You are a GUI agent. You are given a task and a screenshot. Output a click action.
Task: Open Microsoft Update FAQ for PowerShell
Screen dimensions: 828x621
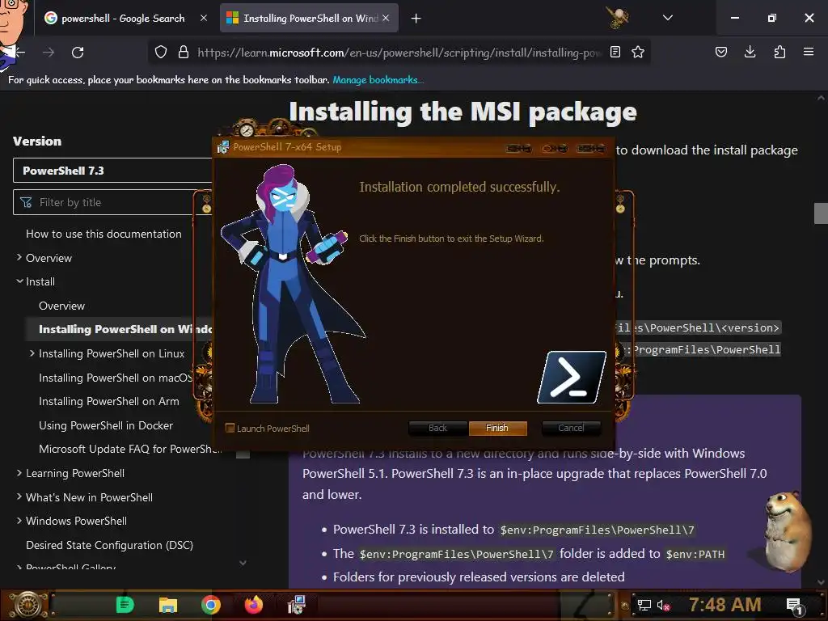coord(130,449)
